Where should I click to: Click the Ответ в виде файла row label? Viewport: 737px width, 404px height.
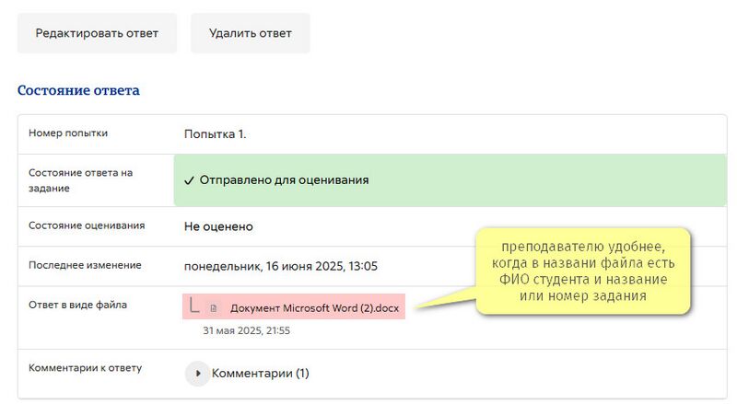pyautogui.click(x=77, y=305)
